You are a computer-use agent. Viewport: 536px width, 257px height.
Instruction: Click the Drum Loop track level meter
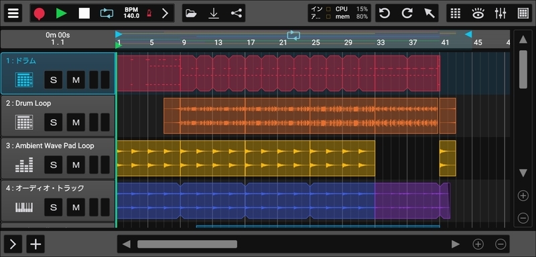(99, 122)
